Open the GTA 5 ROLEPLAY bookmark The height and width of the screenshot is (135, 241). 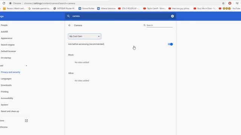click(x=129, y=8)
